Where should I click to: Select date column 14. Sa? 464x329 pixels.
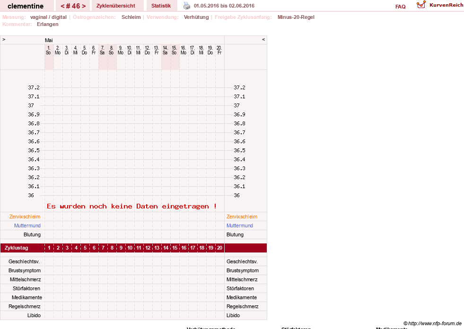tap(165, 50)
